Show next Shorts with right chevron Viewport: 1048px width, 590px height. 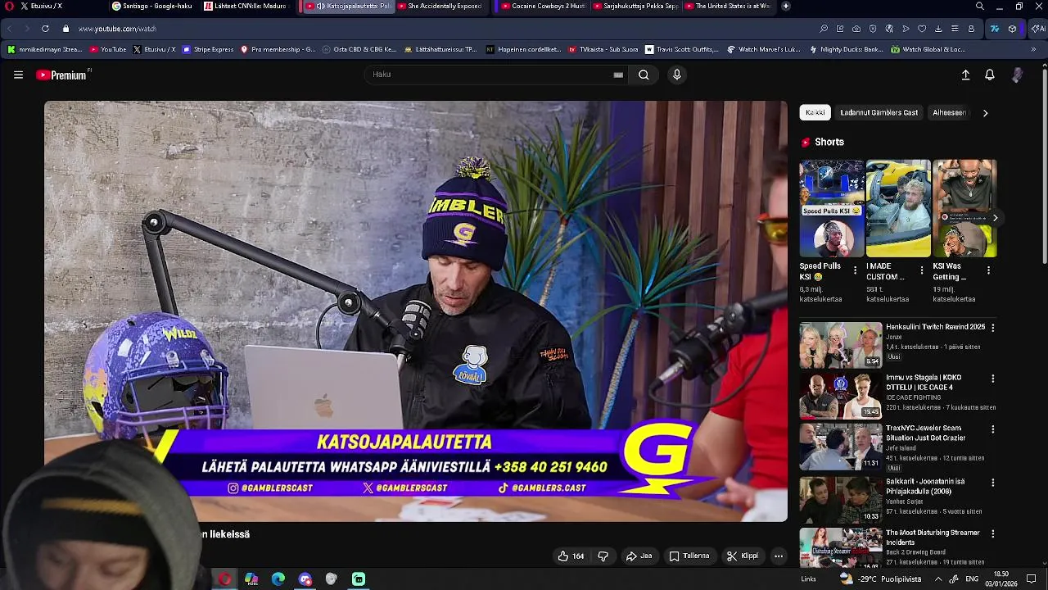(x=995, y=218)
